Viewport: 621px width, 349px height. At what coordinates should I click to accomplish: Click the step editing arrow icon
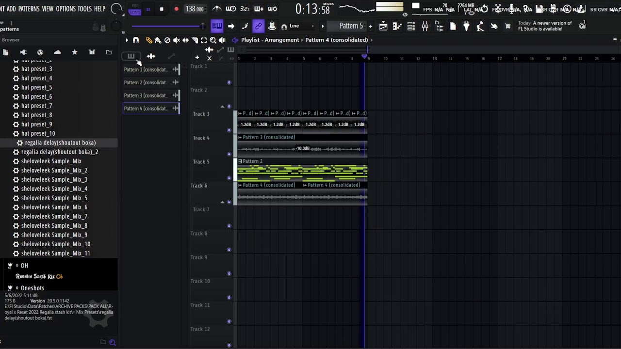tap(231, 26)
